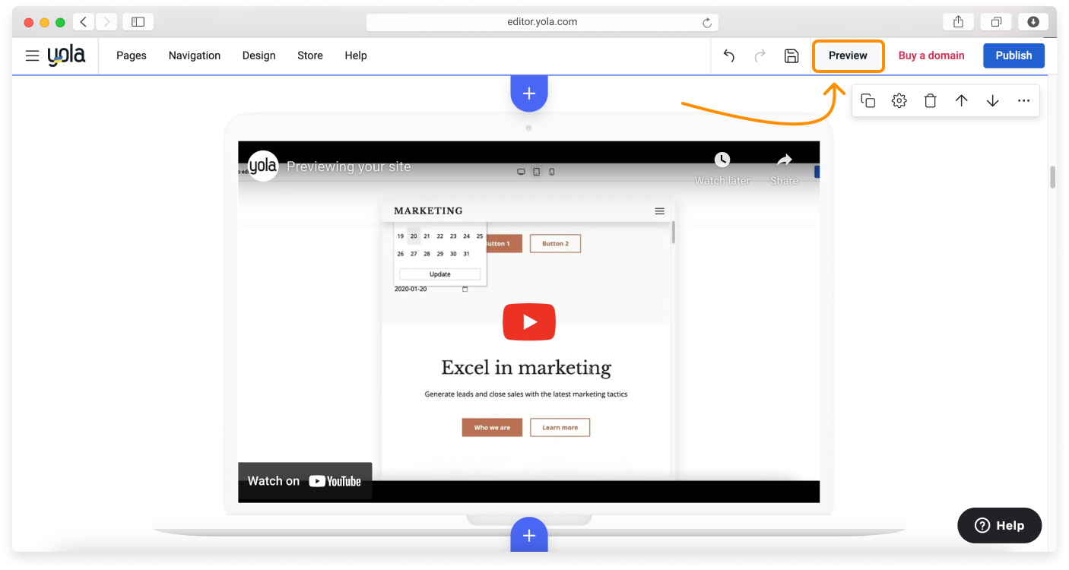Save the site with the floppy disk icon
This screenshot has height=570, width=1069.
[791, 55]
